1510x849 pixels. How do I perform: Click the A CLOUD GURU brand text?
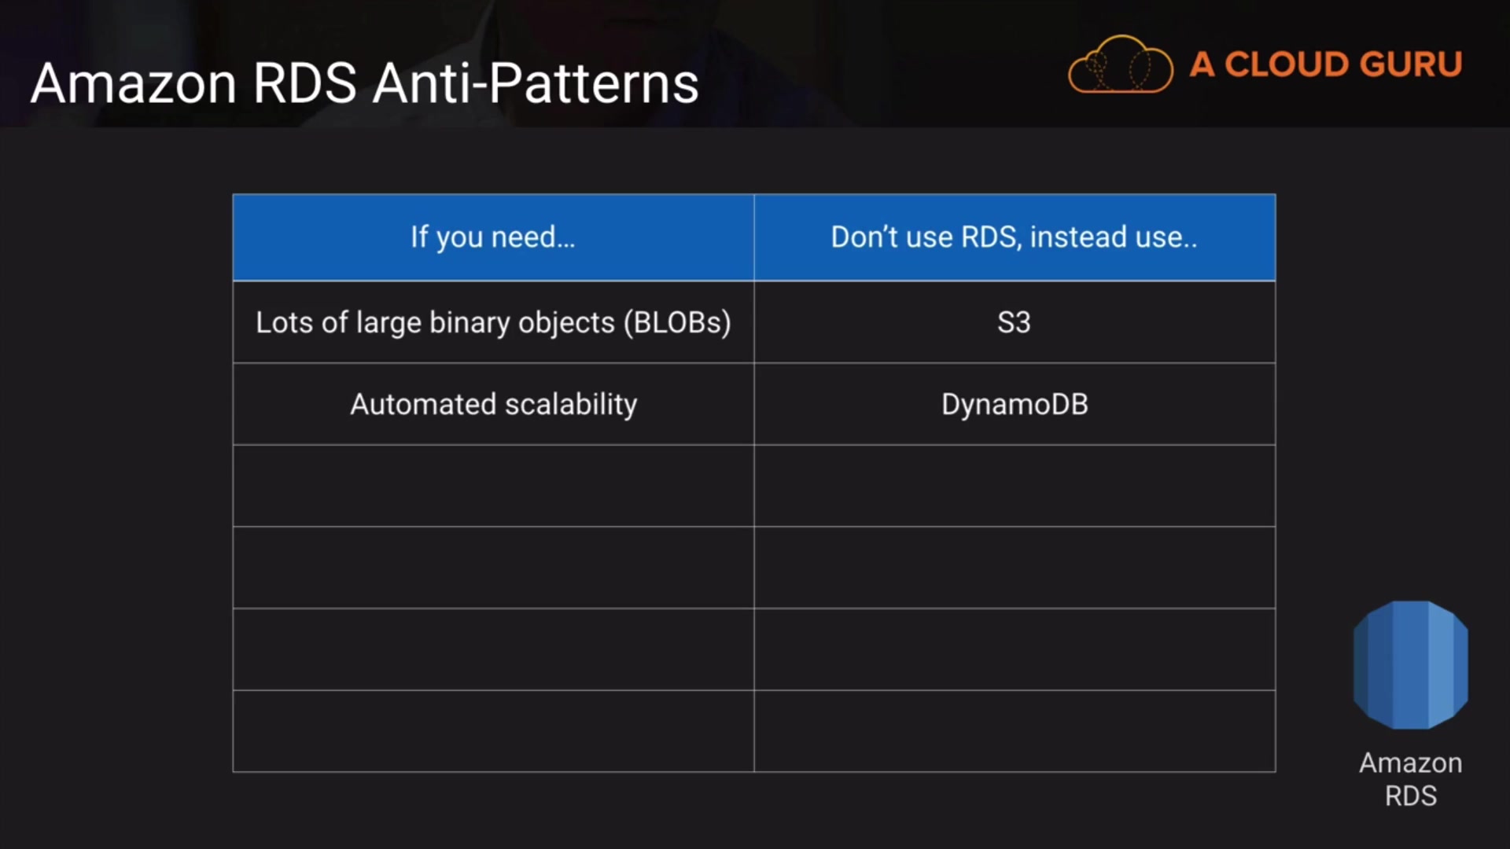click(x=1325, y=64)
